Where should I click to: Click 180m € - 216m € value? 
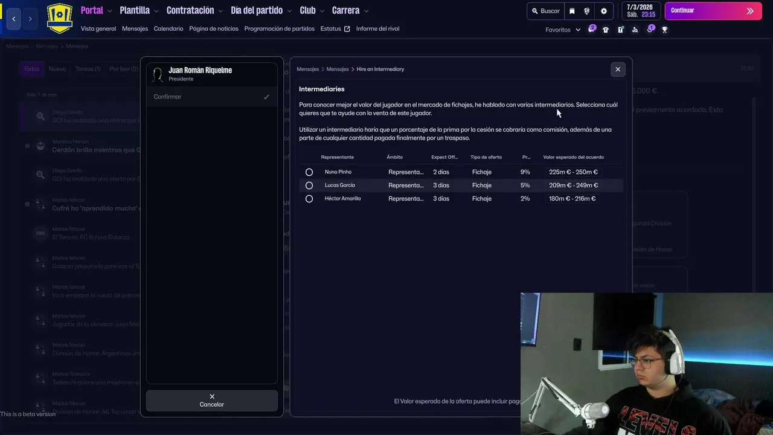[x=572, y=199]
